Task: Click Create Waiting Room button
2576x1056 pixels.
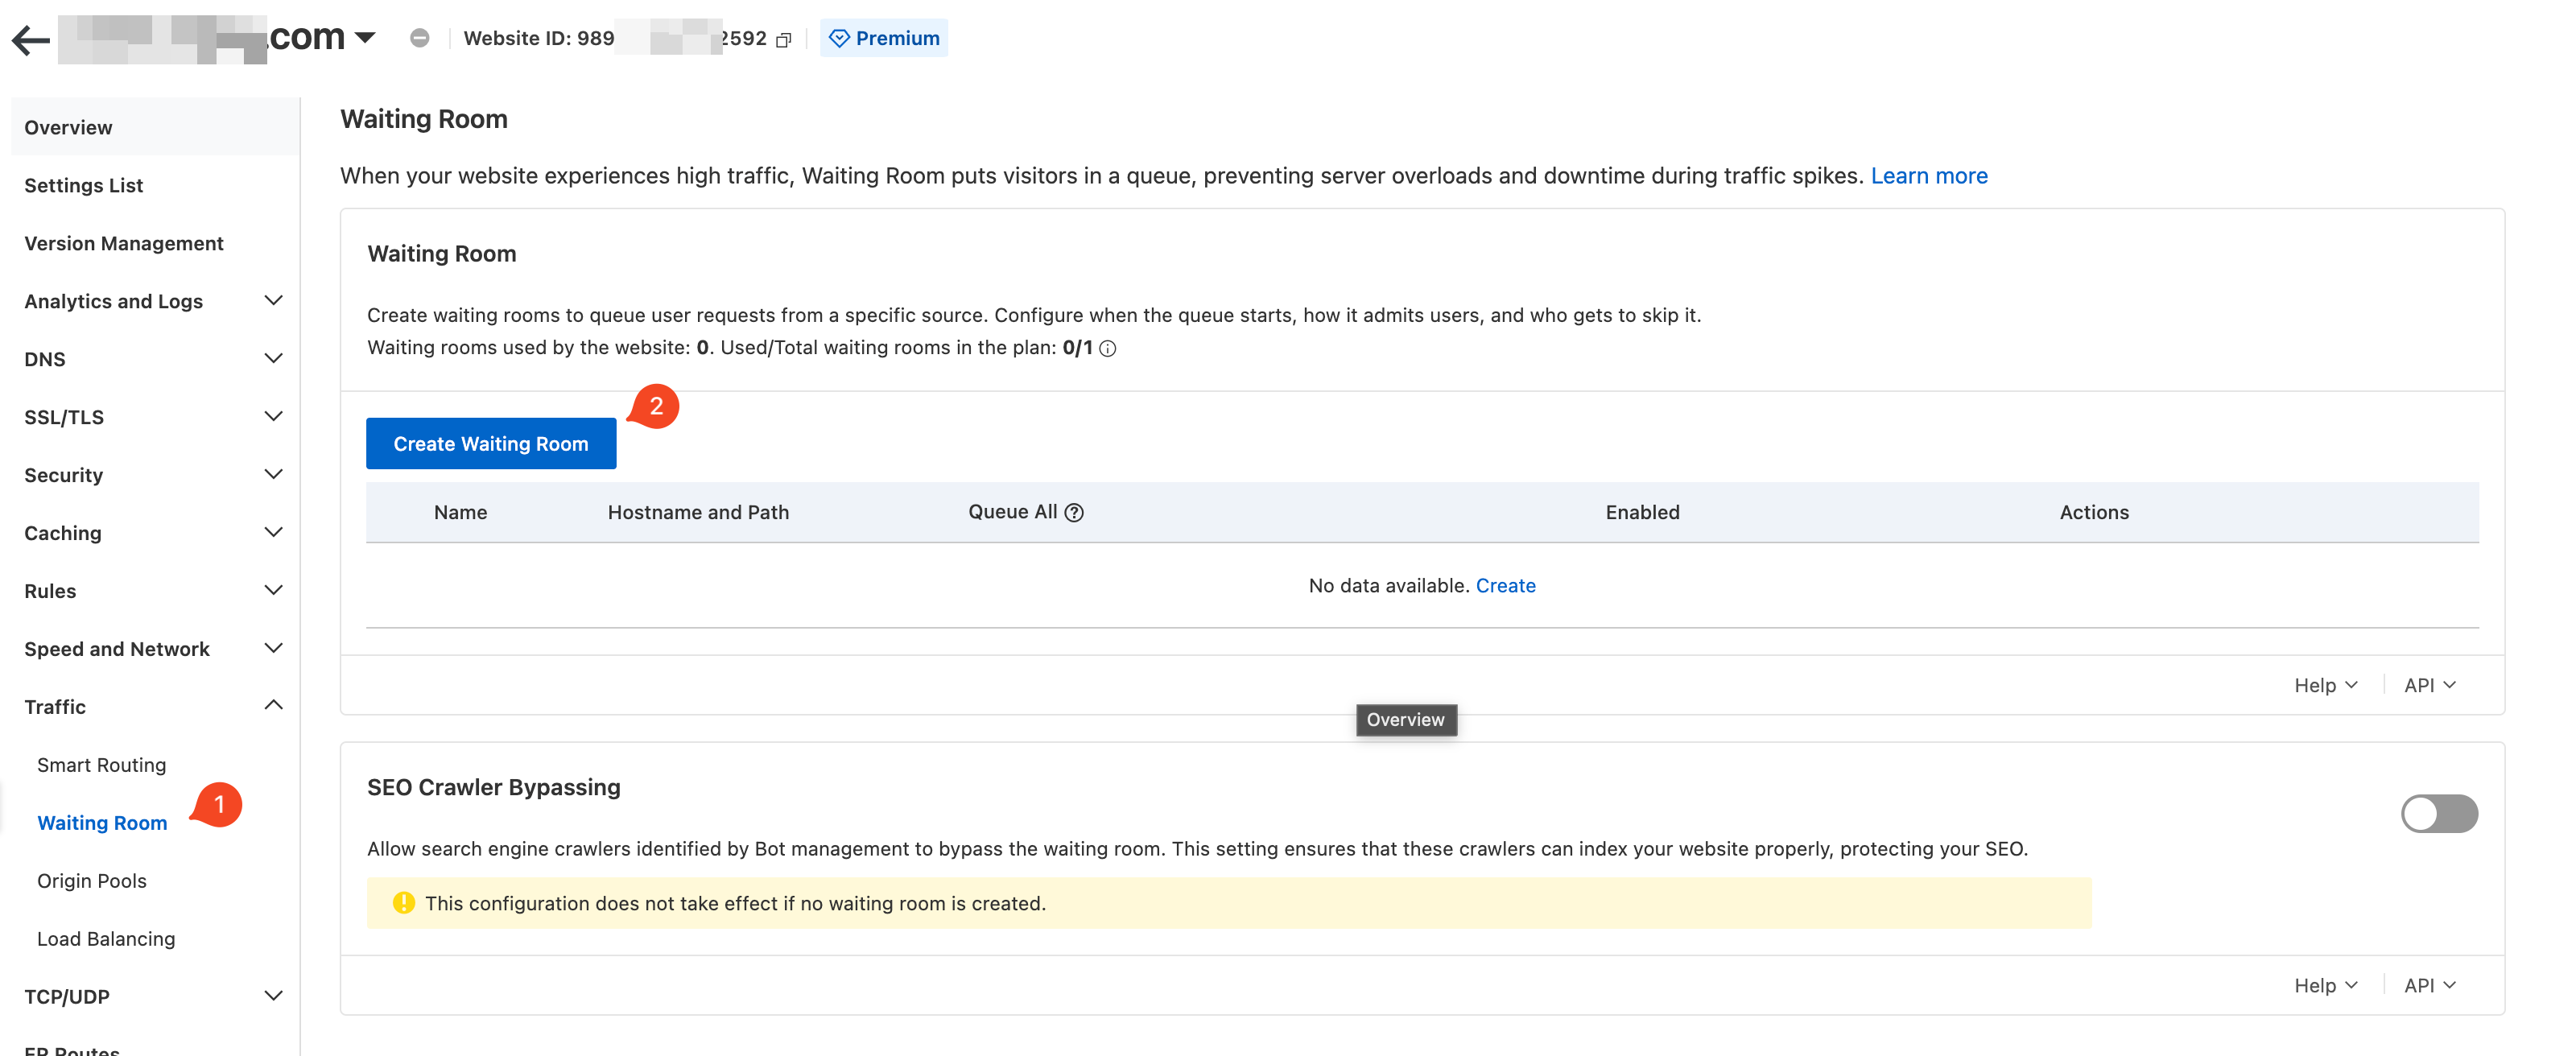Action: tap(490, 444)
